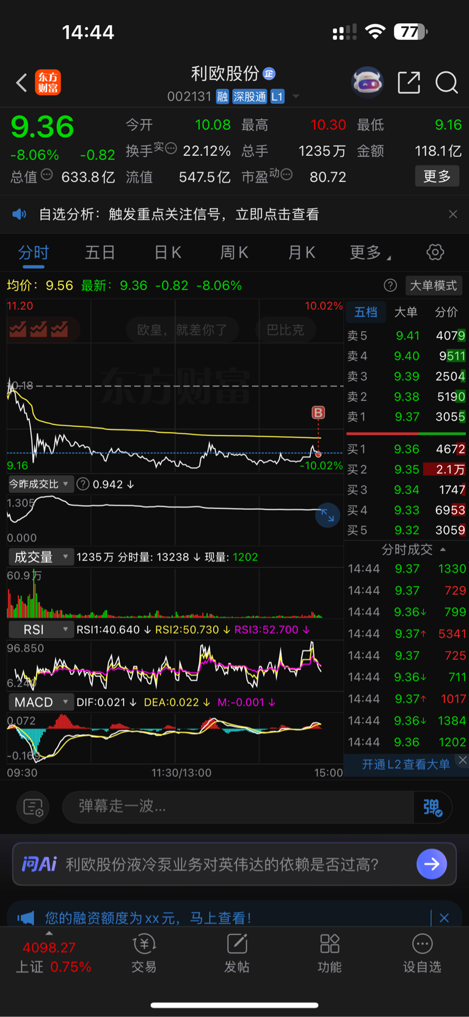Viewport: 469px width, 1017px height.
Task: Close the 开通L2查看大单 banner
Action: pos(463,760)
